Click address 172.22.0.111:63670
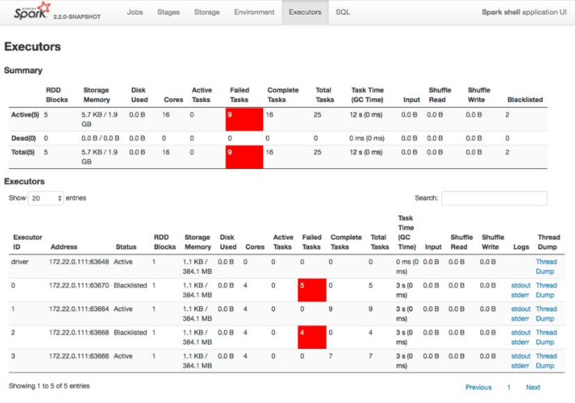575x403 pixels. [79, 285]
